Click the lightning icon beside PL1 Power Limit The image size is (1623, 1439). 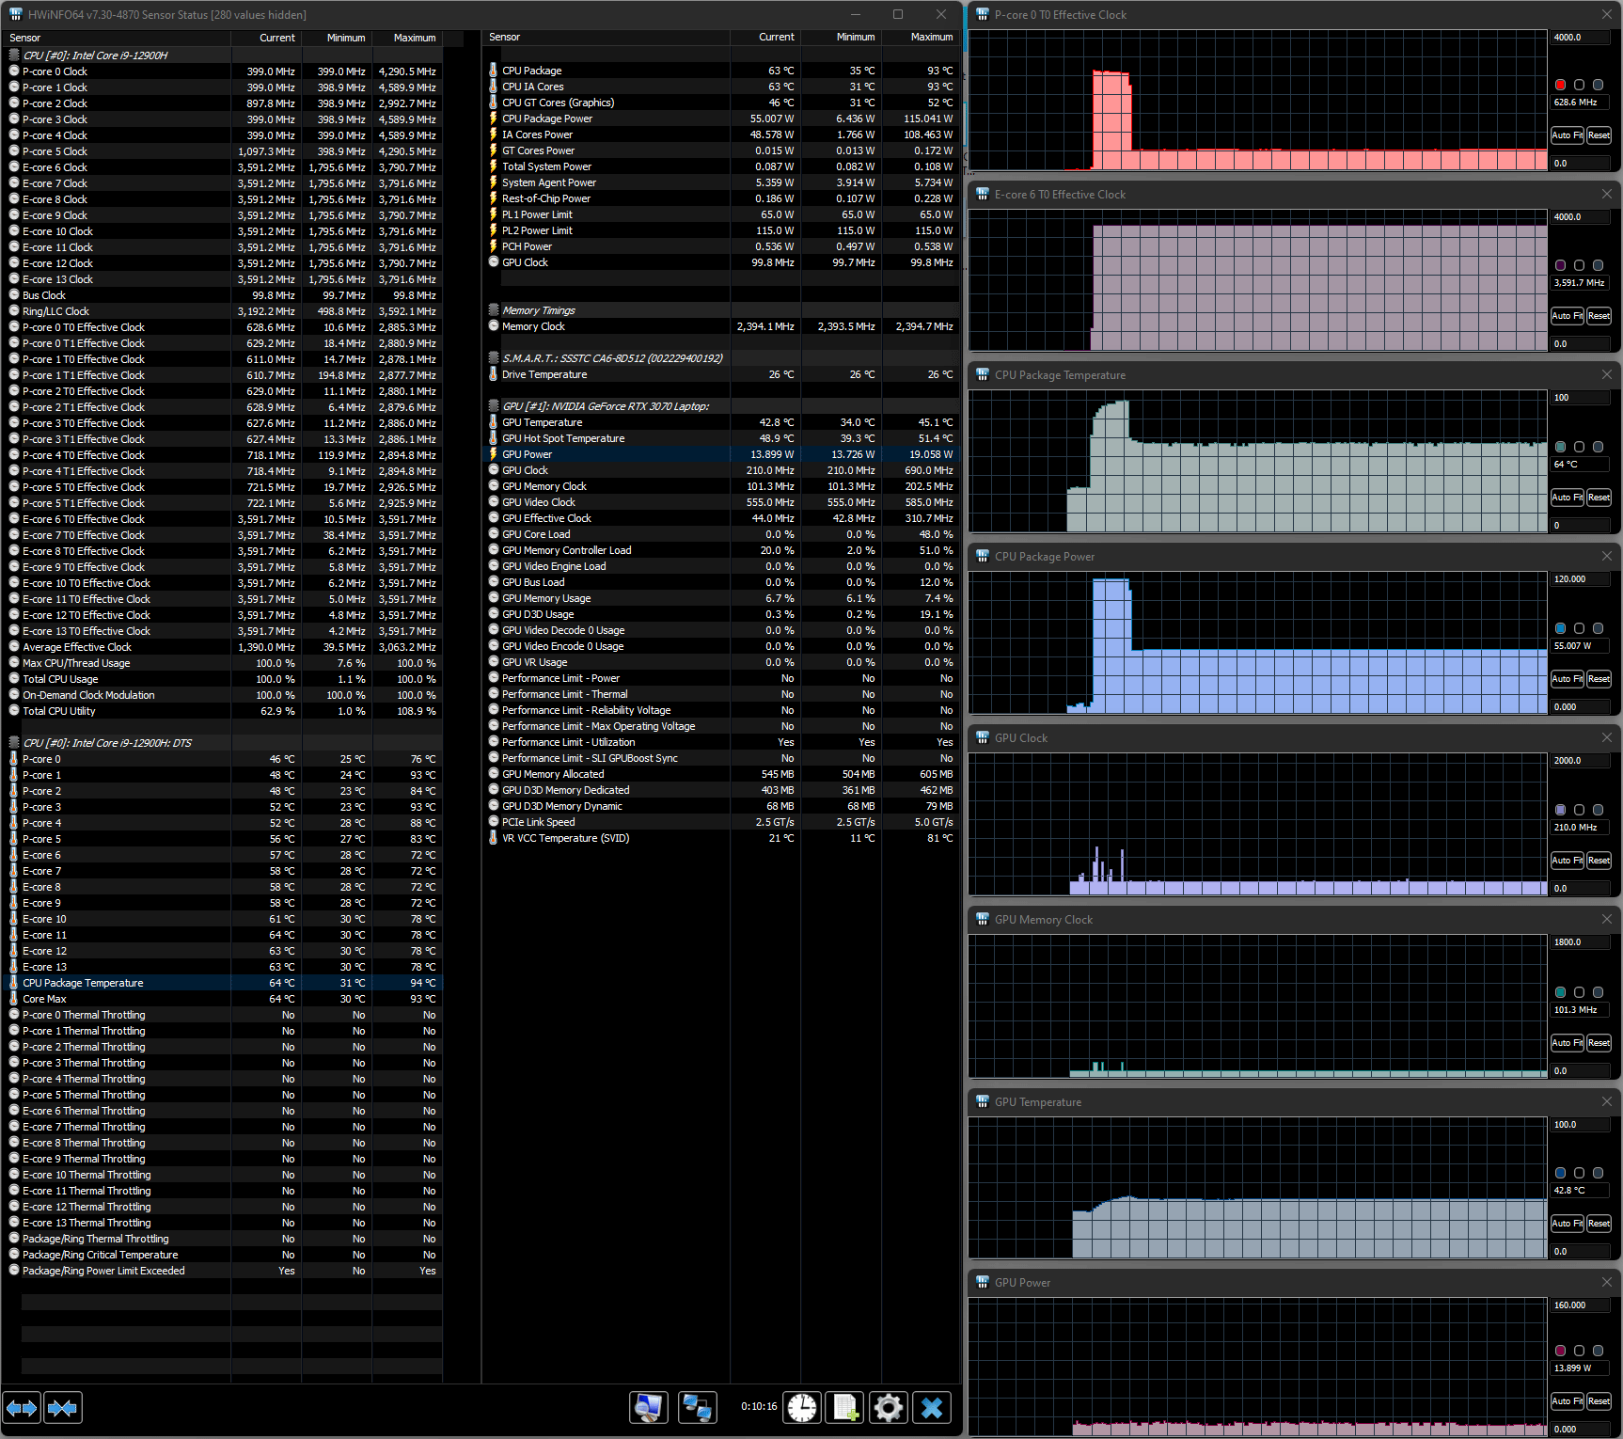point(494,214)
